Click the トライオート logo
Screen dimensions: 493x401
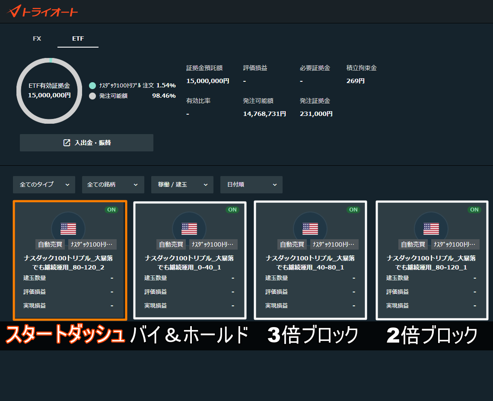pyautogui.click(x=42, y=11)
